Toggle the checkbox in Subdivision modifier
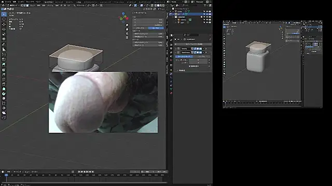This screenshot has height=186, width=332. point(190,66)
